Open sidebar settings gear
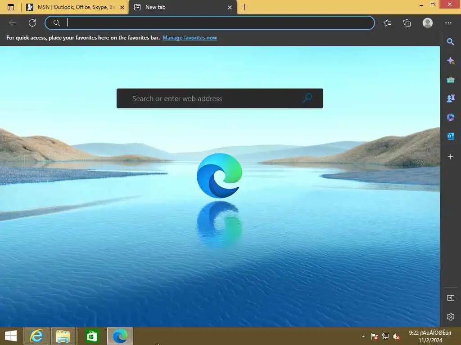This screenshot has width=461, height=345. pos(450,317)
